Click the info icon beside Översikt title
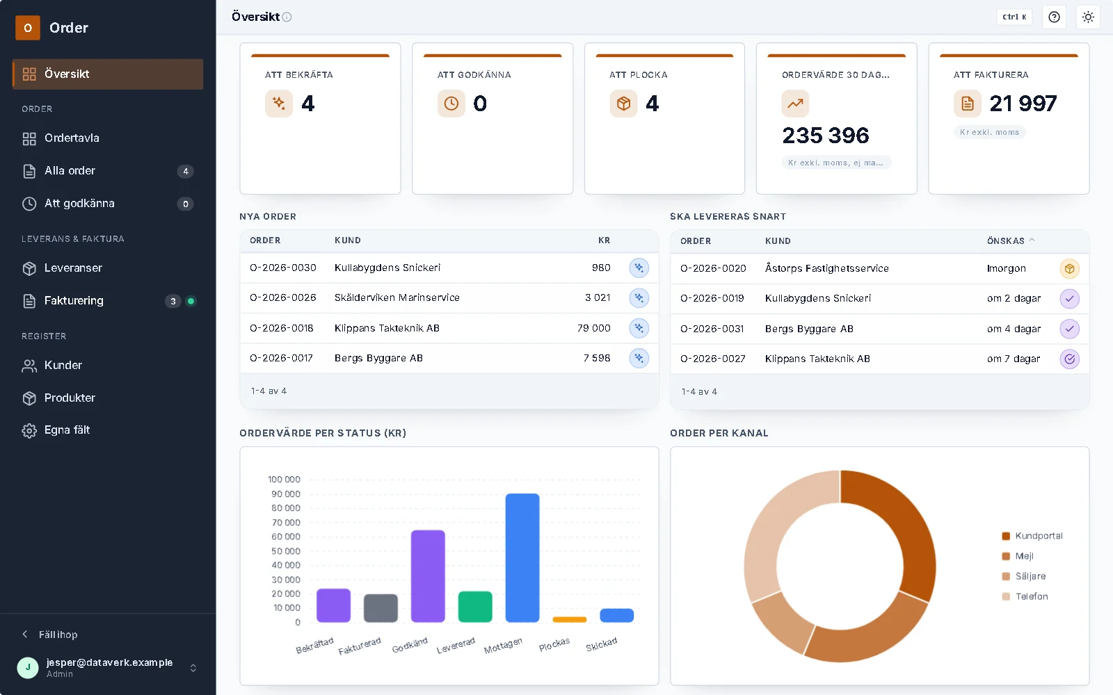Screen dimensions: 1113x695 (x=287, y=17)
